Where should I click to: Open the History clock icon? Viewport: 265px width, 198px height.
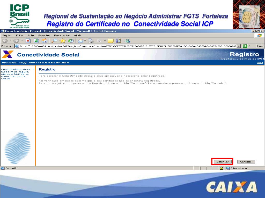click(x=71, y=41)
